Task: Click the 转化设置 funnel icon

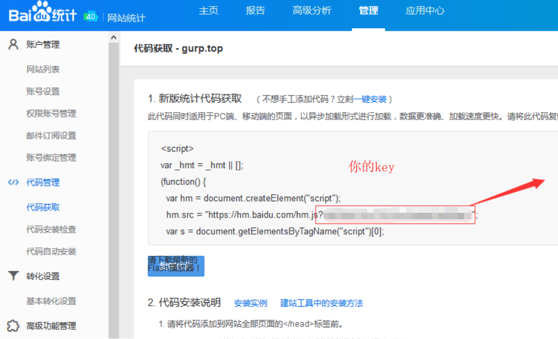Action: tap(13, 276)
